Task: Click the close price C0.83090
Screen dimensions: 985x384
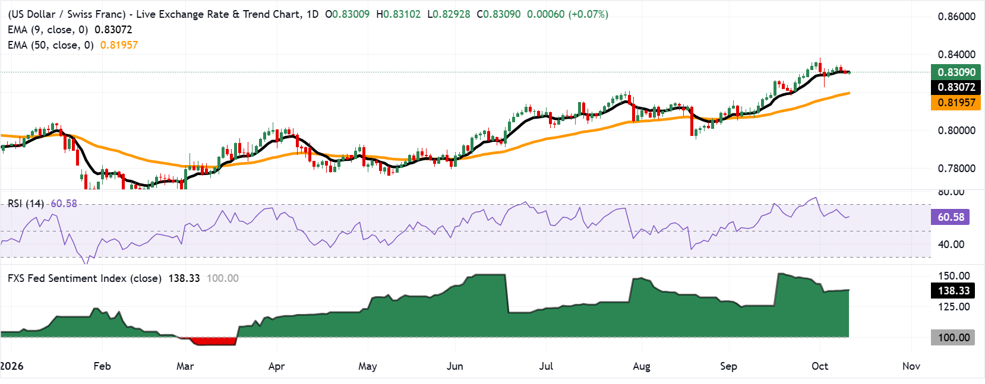Action: (498, 14)
